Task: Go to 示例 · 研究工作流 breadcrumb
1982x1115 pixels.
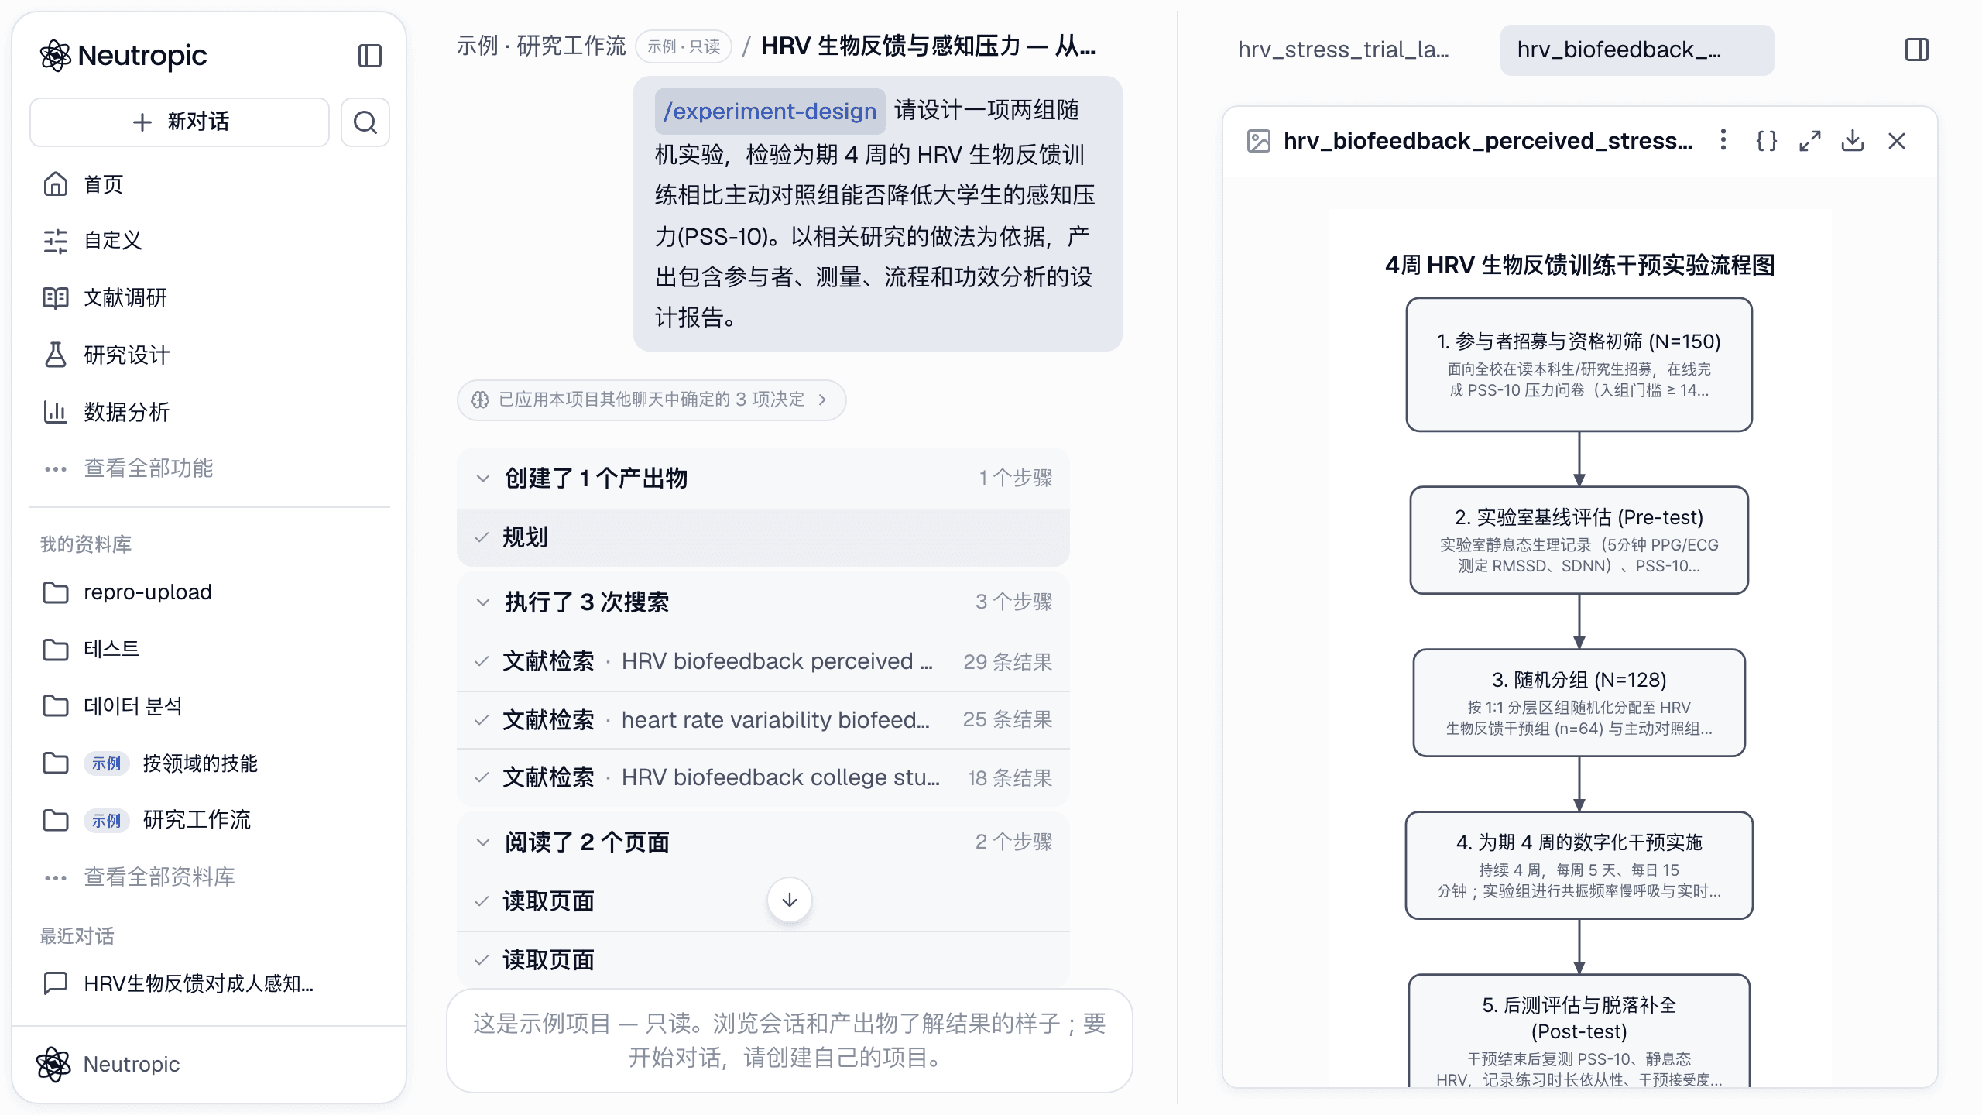Action: (x=540, y=46)
